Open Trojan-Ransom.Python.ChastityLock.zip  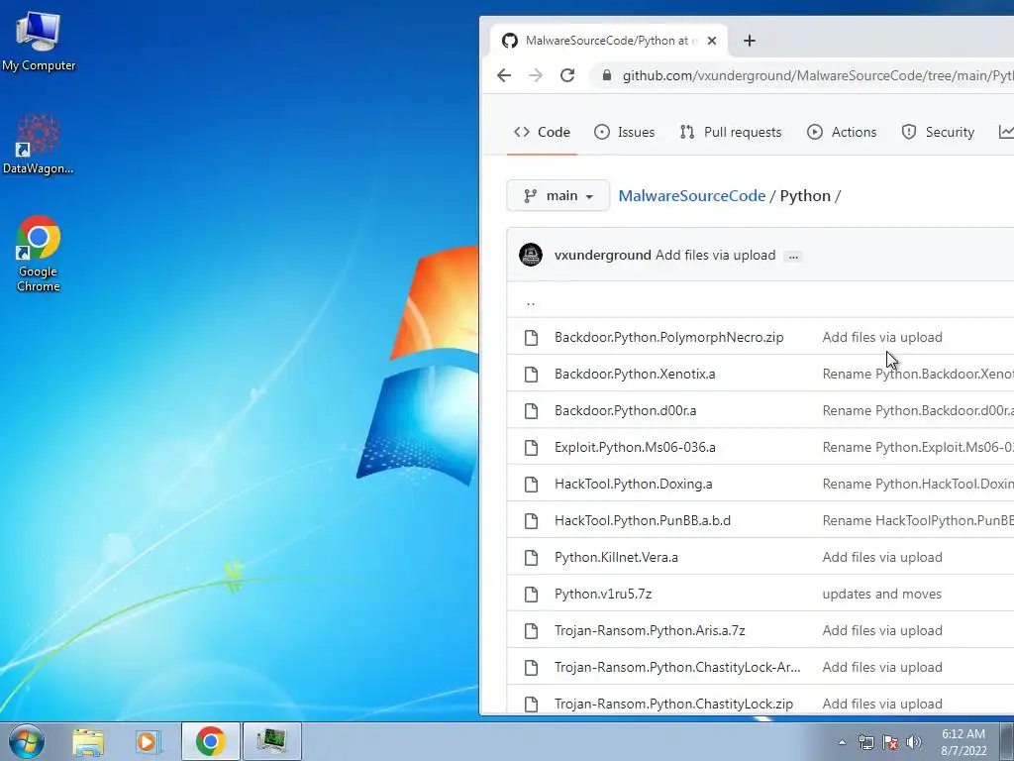[673, 704]
